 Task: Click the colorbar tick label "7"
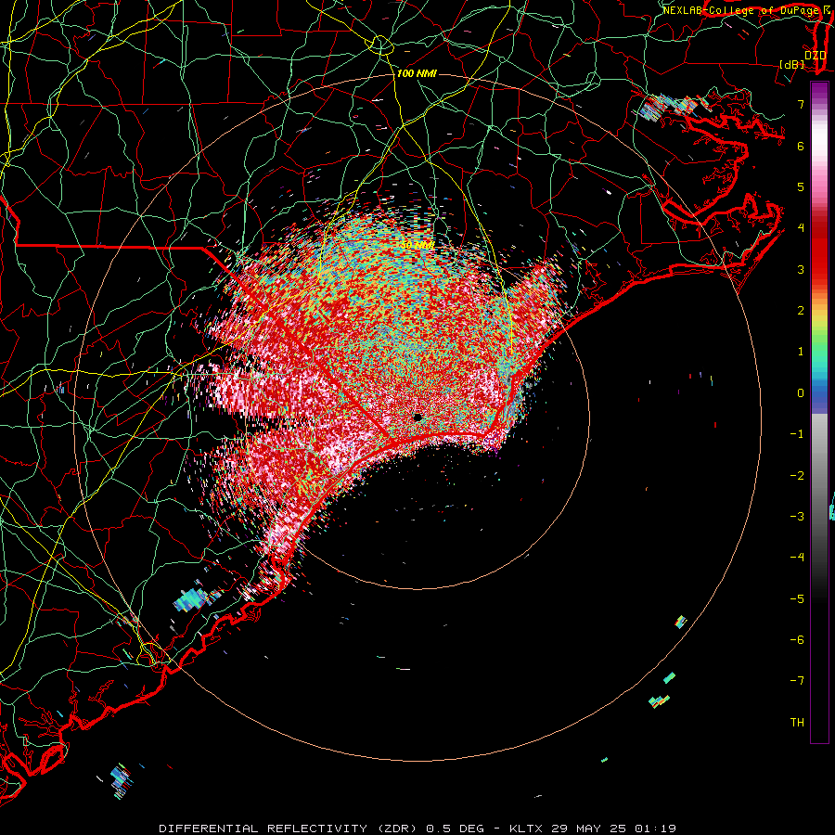(x=801, y=104)
